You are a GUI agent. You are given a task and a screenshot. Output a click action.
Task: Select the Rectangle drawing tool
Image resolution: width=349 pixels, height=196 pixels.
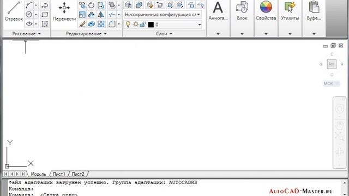click(45, 15)
